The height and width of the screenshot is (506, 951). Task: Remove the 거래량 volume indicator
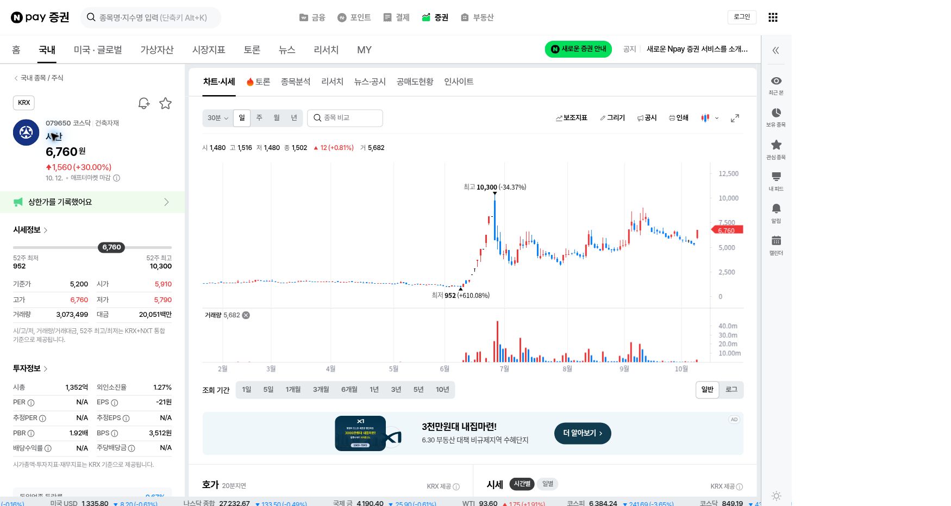click(246, 315)
